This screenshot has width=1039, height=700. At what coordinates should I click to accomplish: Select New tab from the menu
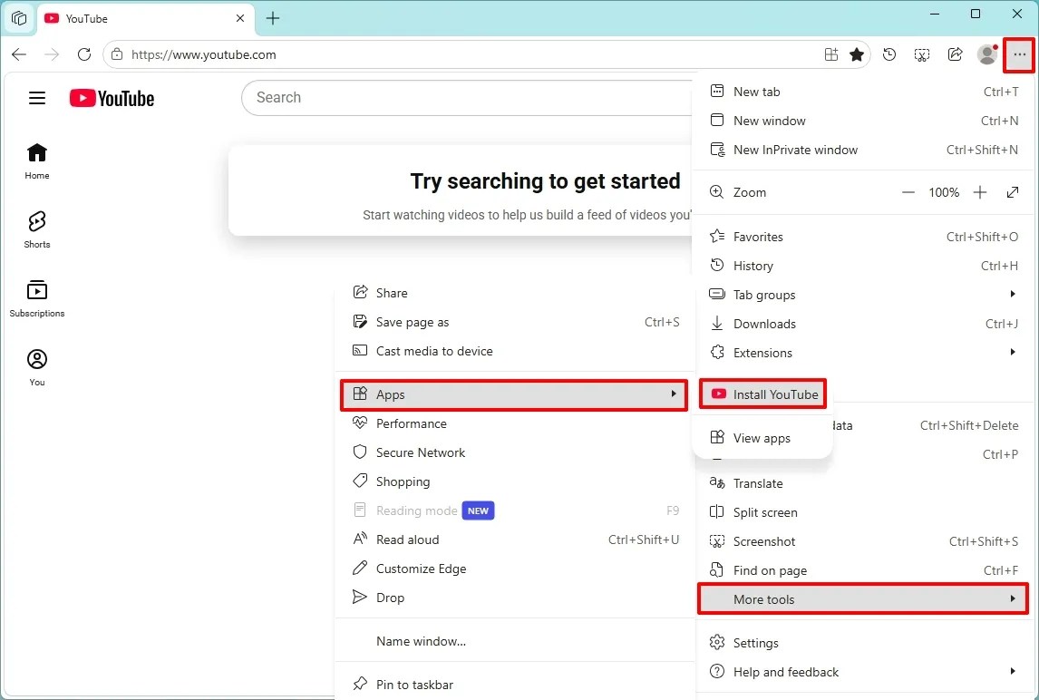pos(864,92)
